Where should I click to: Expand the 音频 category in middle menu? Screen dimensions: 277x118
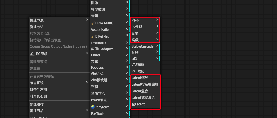coord(110,16)
